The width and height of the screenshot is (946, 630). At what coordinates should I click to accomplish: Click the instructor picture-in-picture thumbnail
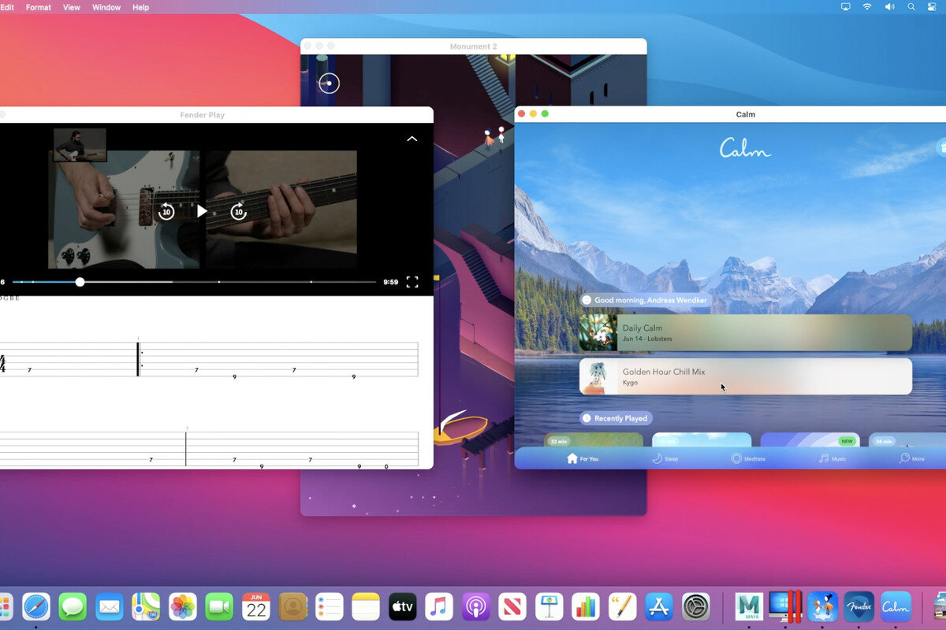(80, 145)
